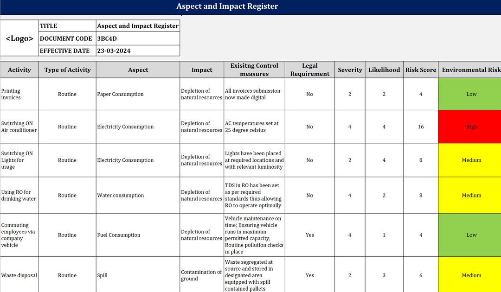The image size is (501, 292).
Task: Select the Paper Consumption aspect cell
Action: (138, 94)
